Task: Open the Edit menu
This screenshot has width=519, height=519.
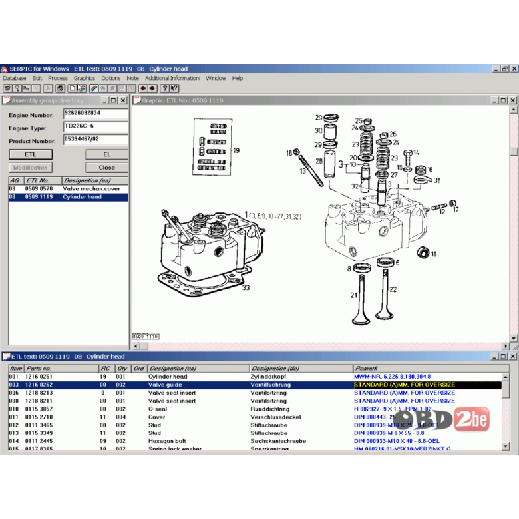Action: click(37, 78)
